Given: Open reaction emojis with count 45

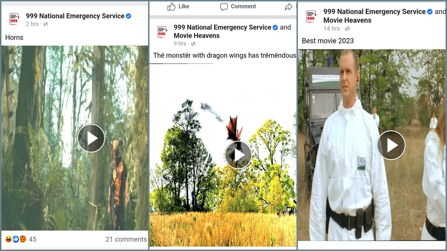Looking at the screenshot, I should pos(21,239).
